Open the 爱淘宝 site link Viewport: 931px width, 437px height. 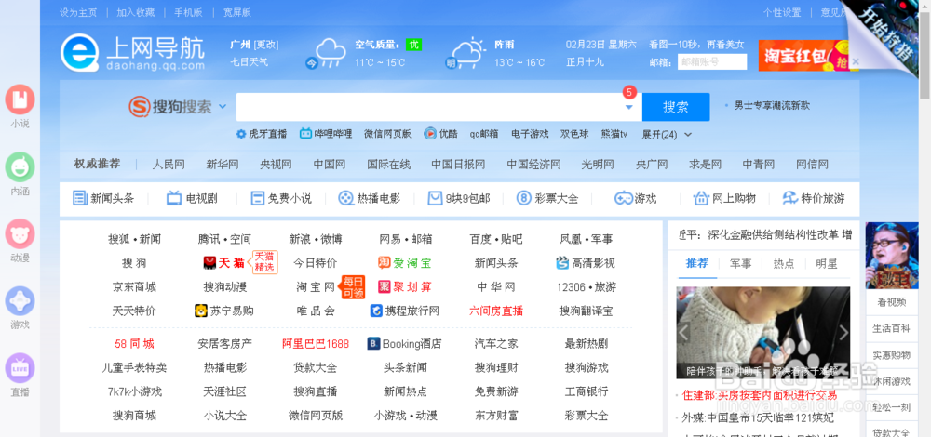click(x=404, y=263)
